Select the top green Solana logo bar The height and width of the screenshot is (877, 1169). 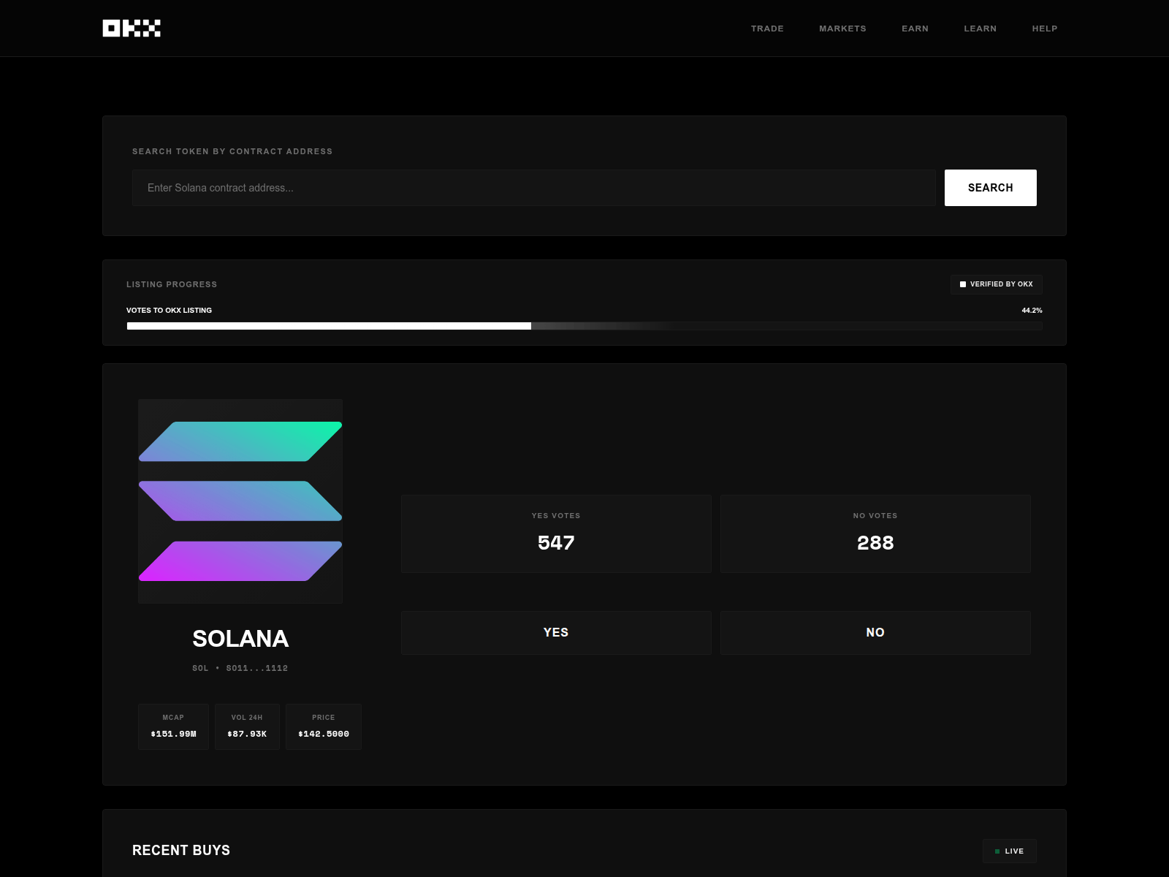[x=240, y=441]
